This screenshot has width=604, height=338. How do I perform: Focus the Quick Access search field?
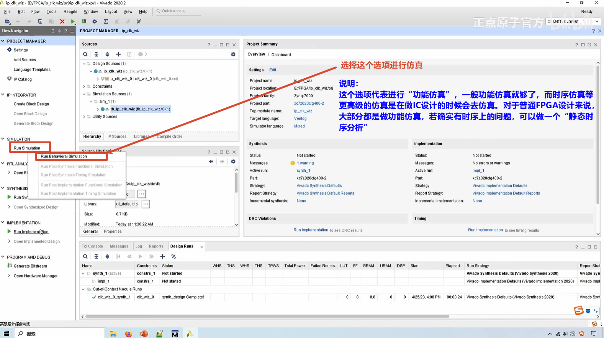click(x=178, y=11)
